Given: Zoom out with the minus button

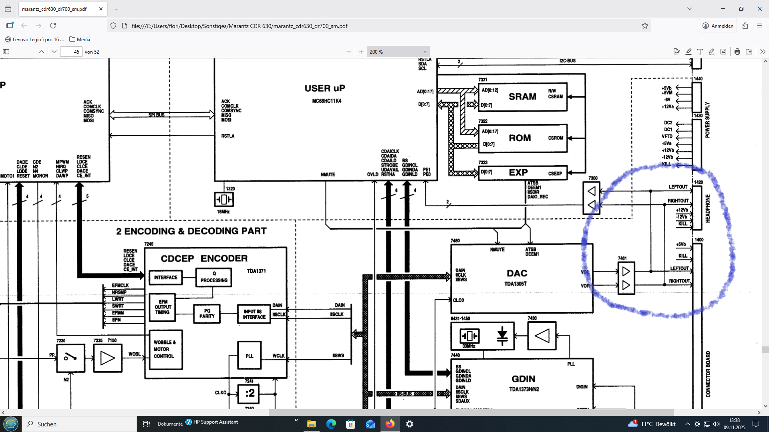Looking at the screenshot, I should click(348, 52).
